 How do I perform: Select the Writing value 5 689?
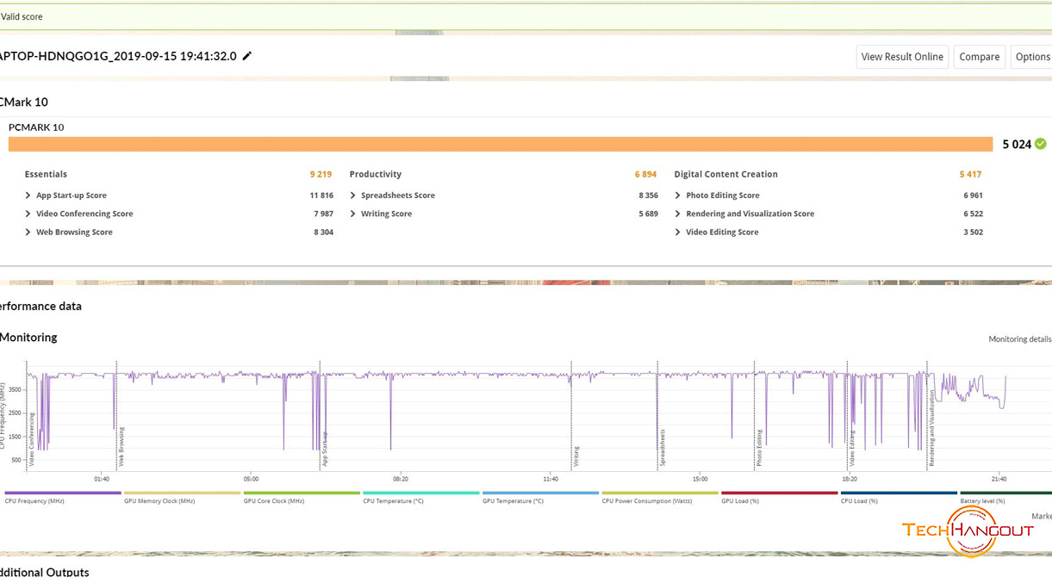(648, 214)
